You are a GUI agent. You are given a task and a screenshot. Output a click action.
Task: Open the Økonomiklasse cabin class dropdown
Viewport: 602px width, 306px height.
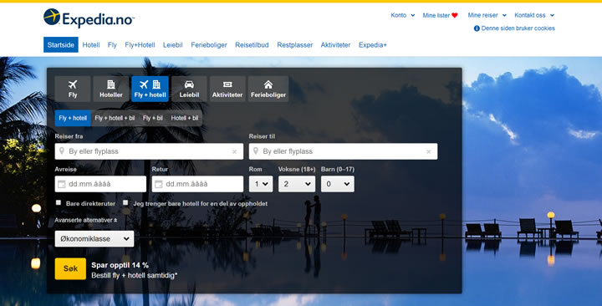(x=94, y=239)
